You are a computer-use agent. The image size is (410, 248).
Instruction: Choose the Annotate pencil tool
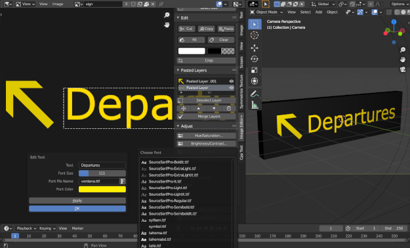(x=255, y=94)
